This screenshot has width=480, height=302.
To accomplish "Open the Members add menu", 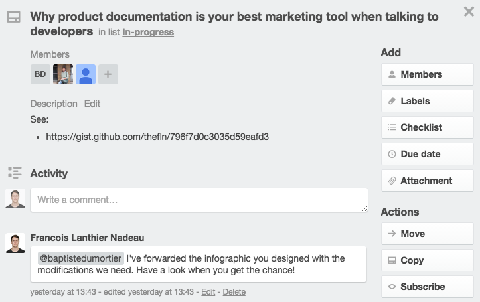I will click(x=427, y=74).
